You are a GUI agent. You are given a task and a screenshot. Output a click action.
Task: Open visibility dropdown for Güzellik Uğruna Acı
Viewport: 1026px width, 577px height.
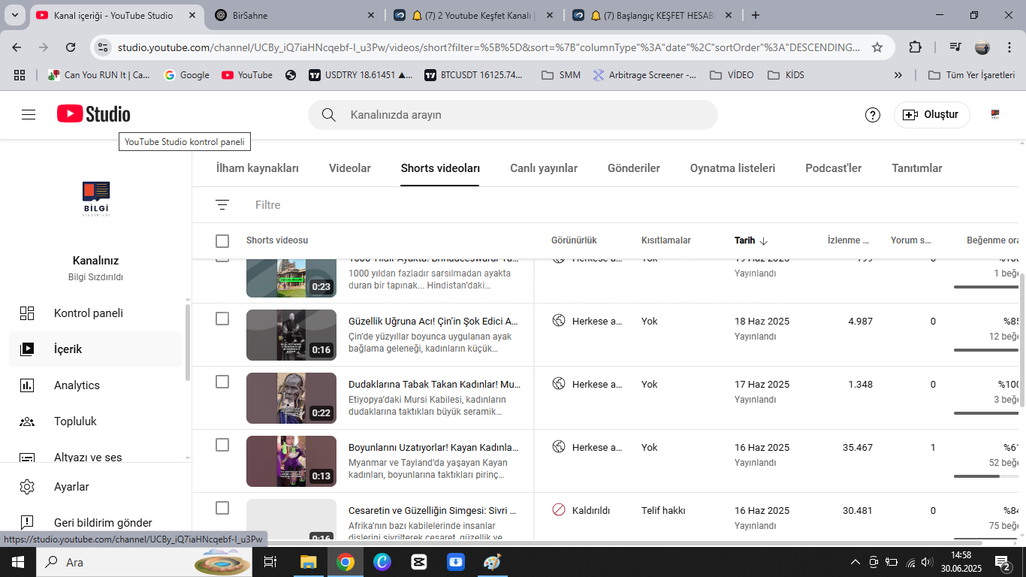[587, 321]
